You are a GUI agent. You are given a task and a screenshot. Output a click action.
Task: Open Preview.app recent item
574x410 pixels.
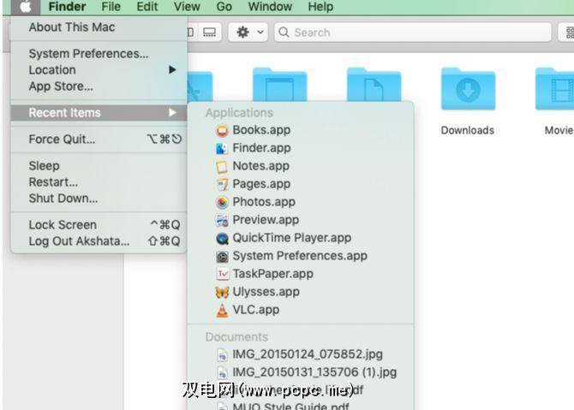click(x=300, y=219)
